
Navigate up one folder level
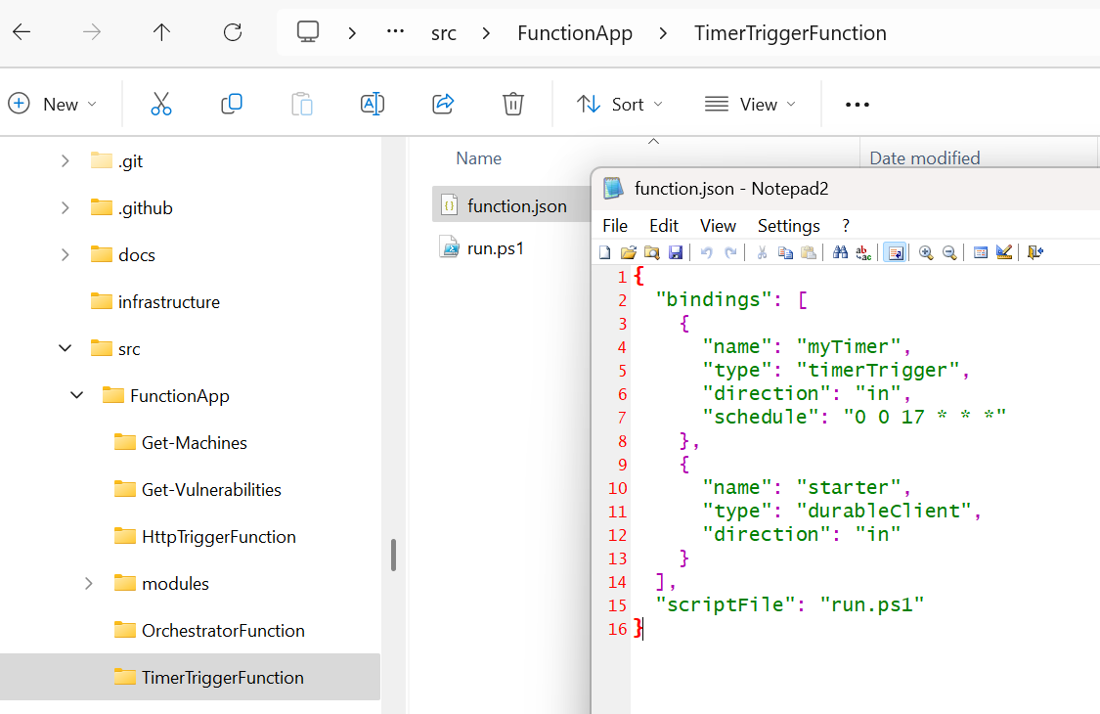click(161, 32)
